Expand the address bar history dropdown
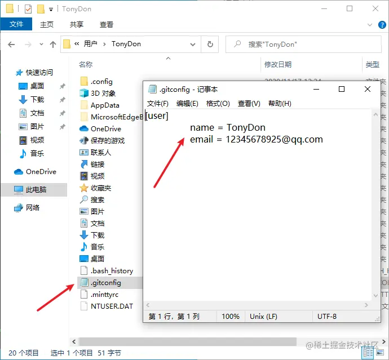389x360 pixels. coord(192,45)
